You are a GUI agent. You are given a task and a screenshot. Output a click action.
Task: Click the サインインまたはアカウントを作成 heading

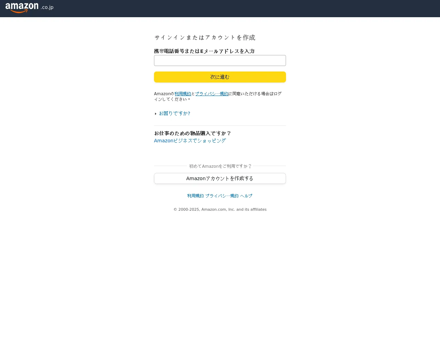[205, 37]
